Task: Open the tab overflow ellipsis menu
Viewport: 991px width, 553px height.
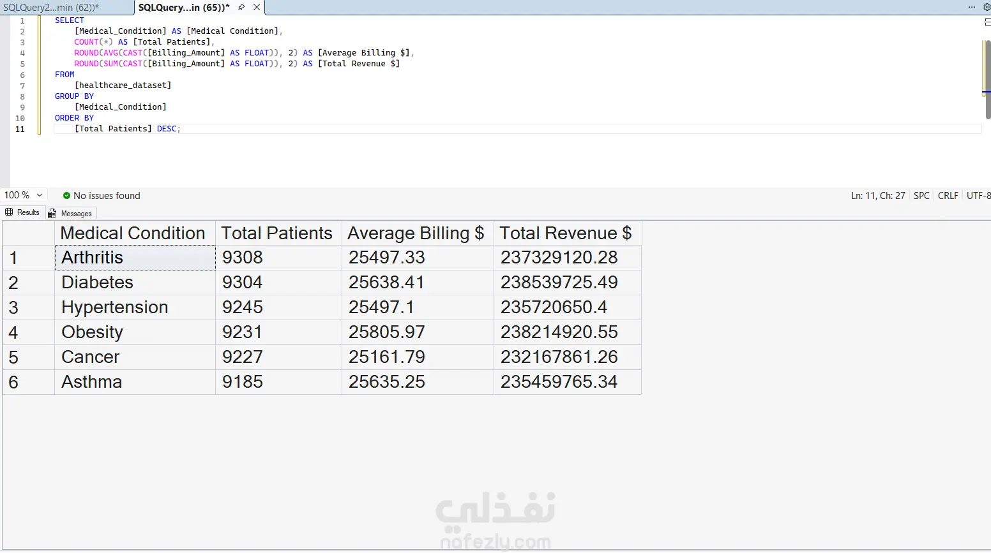Action: (972, 7)
